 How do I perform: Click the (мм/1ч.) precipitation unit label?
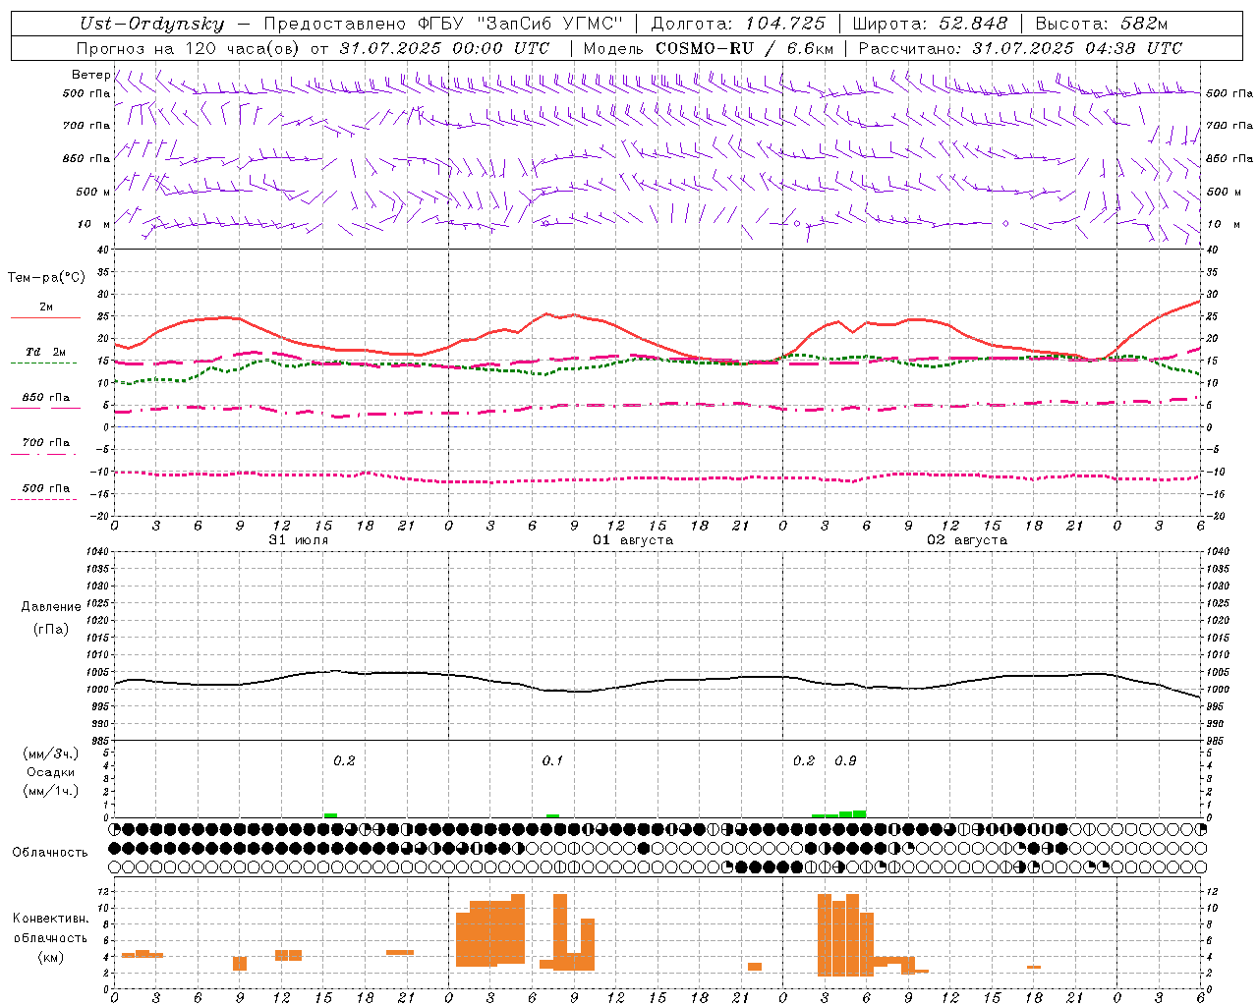[51, 791]
